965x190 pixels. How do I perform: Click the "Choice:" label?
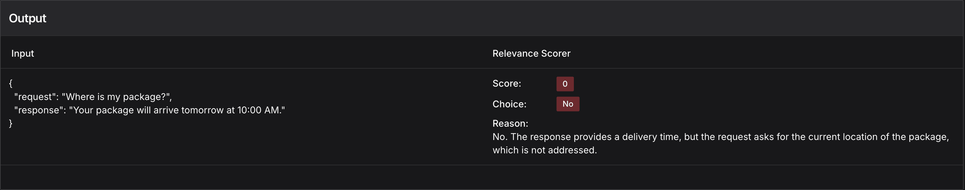coord(509,104)
